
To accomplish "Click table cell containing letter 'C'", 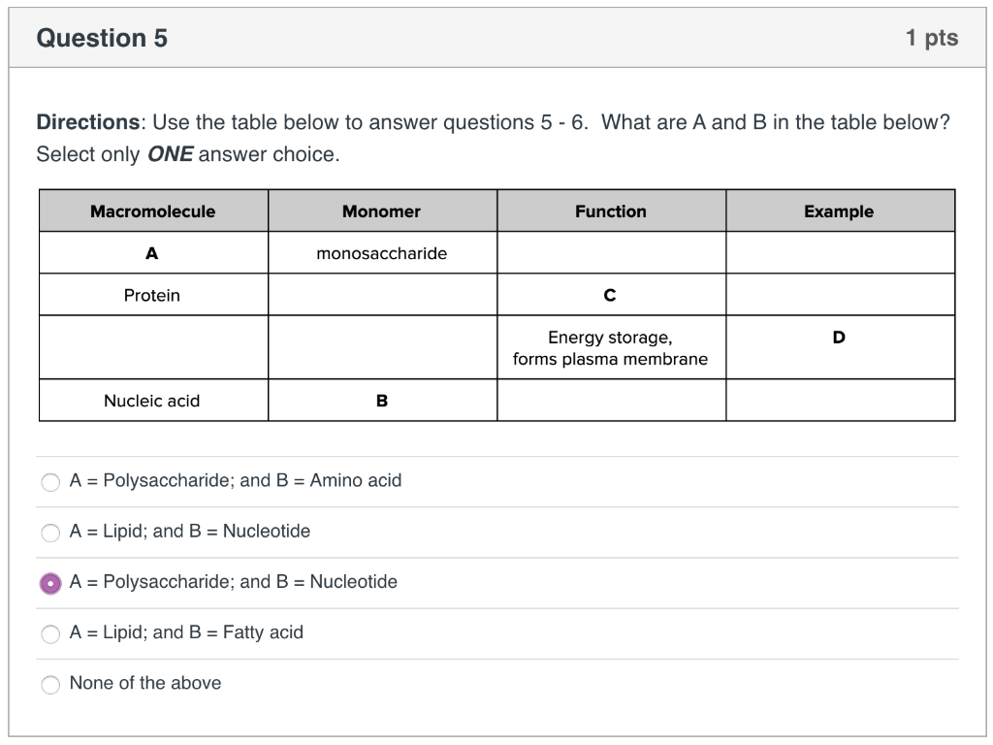I will [x=611, y=295].
